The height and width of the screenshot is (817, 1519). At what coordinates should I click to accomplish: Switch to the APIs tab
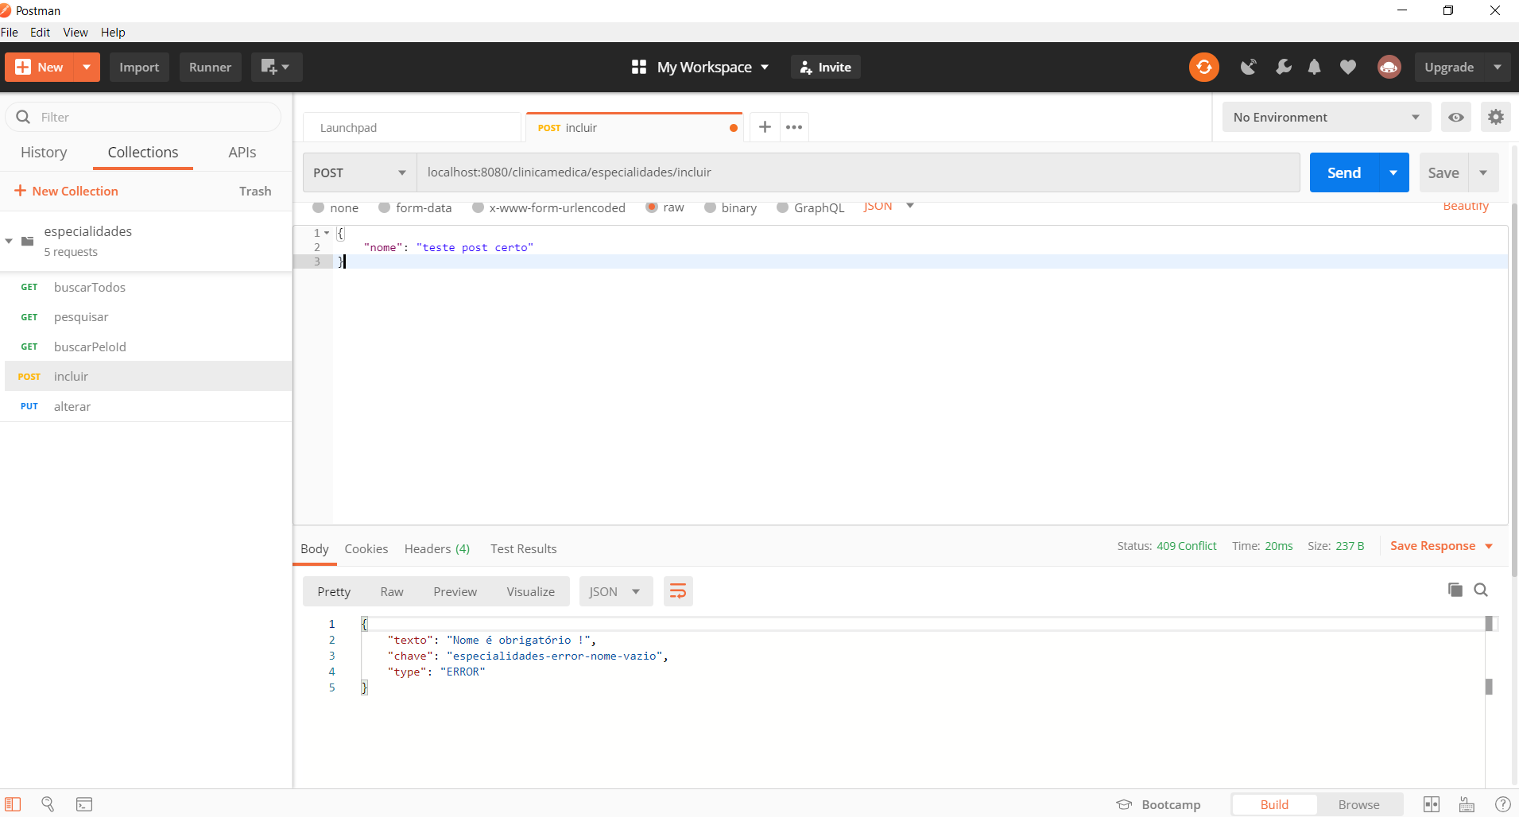click(242, 153)
